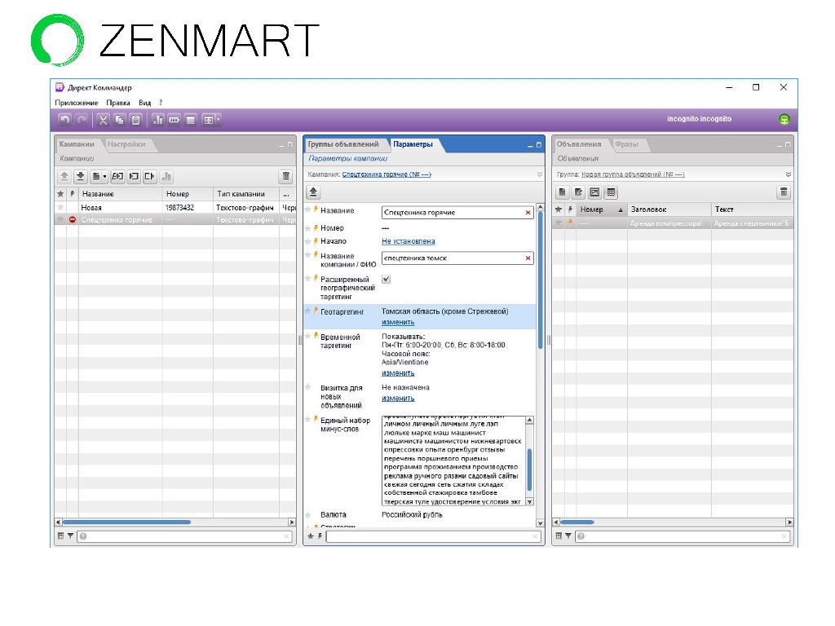Clear the Название field with the red X

tap(528, 213)
